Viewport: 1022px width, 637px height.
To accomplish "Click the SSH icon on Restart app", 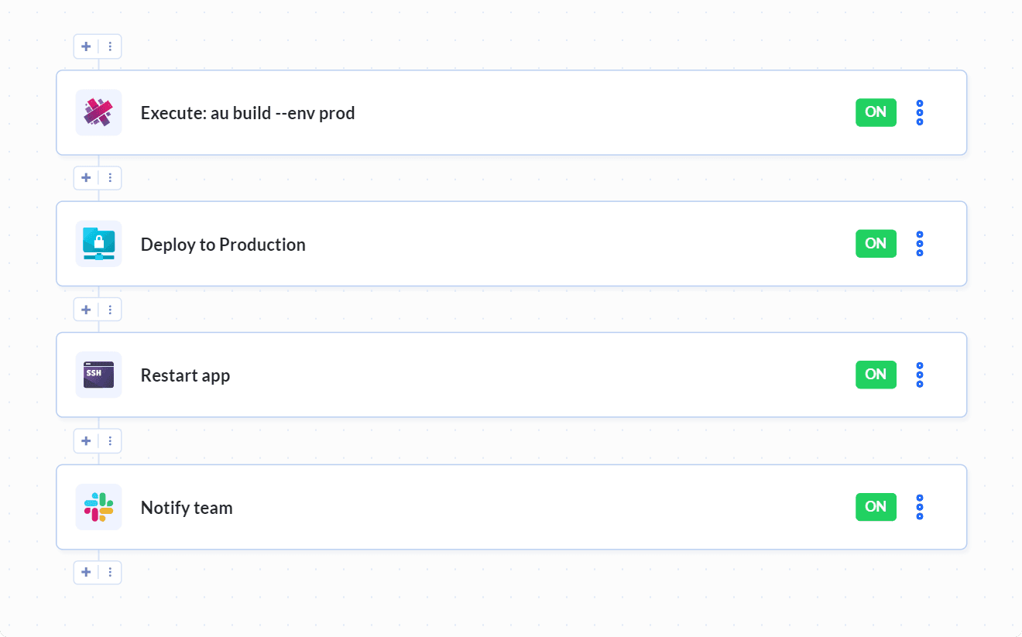I will (98, 375).
